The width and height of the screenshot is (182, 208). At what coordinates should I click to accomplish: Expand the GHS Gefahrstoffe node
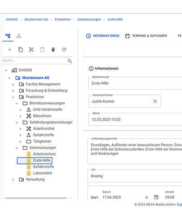click(20, 110)
